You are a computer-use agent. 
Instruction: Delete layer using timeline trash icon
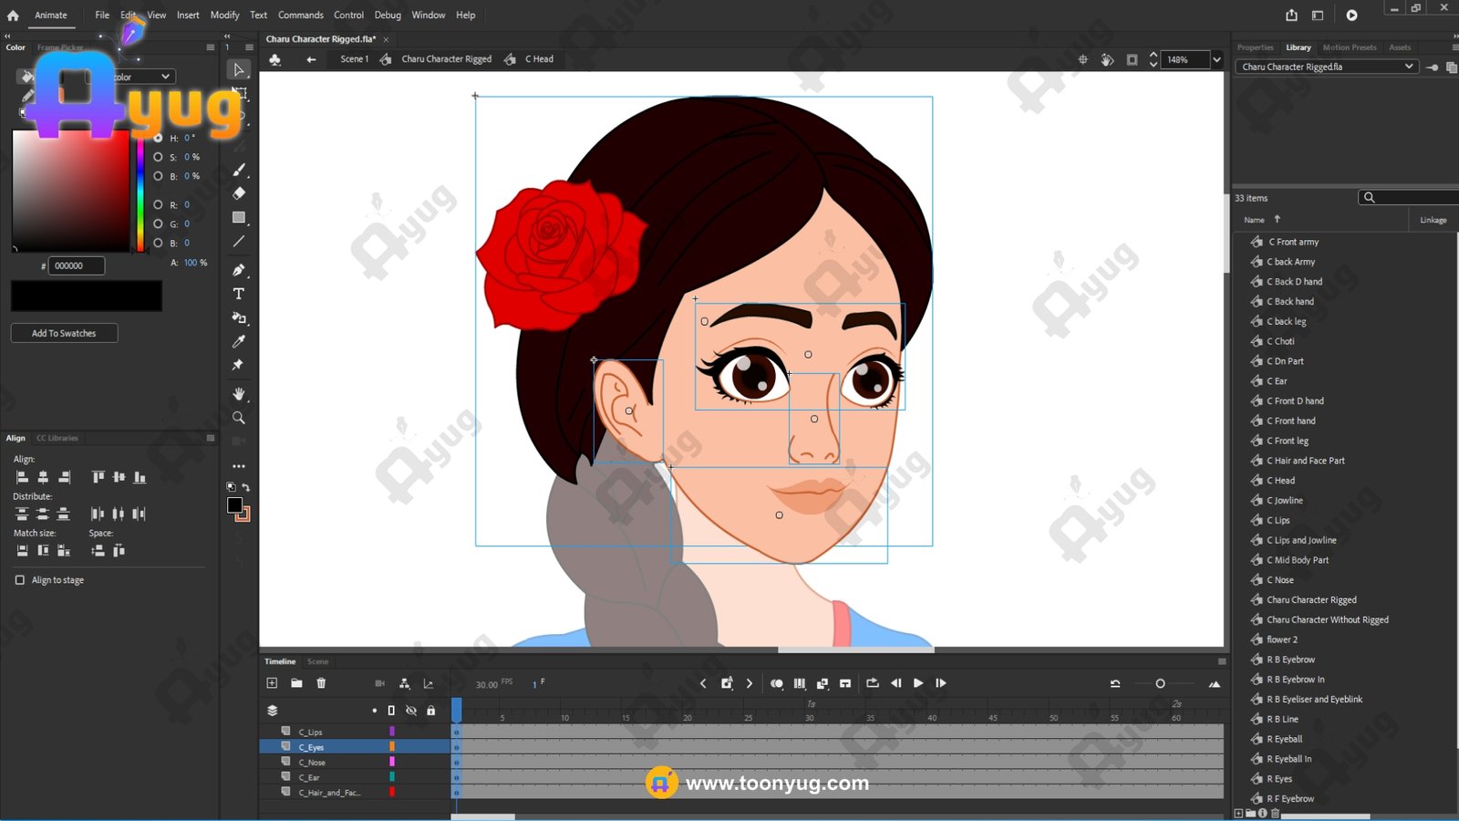pos(321,683)
